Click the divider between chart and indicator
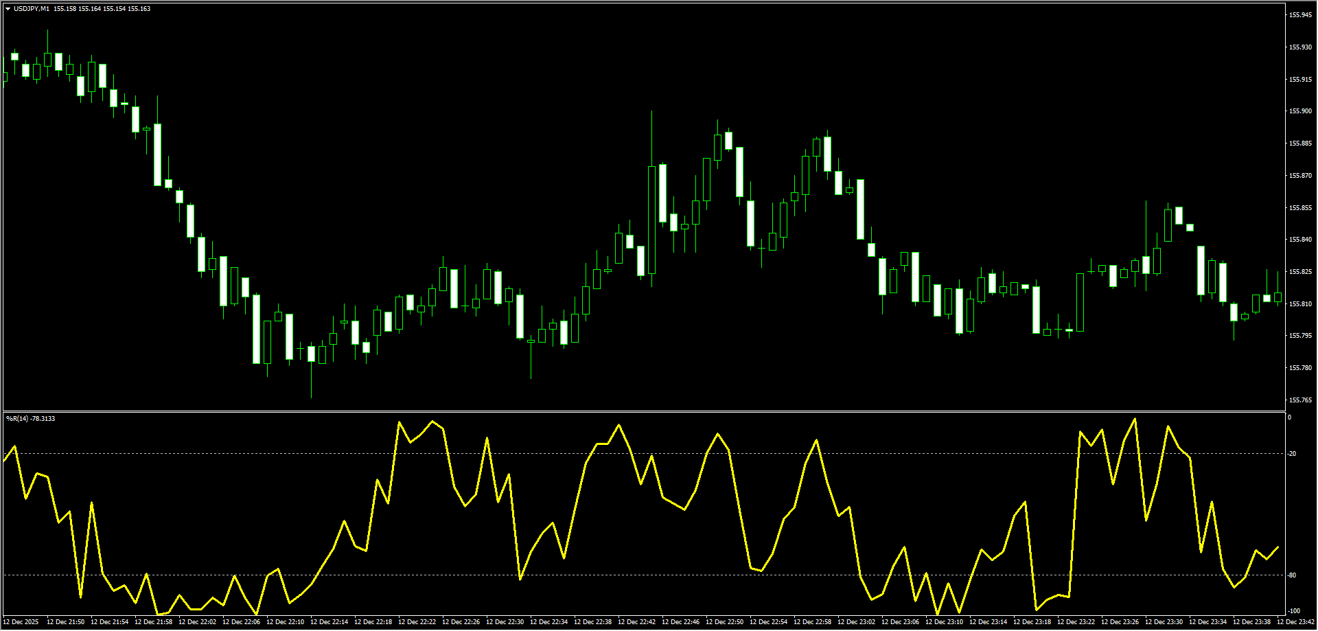 (x=643, y=411)
